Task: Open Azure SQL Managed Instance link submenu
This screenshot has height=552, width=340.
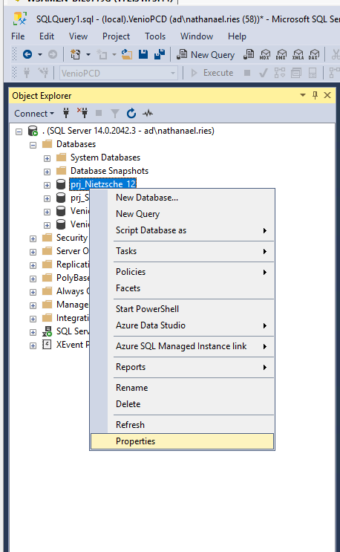Action: pyautogui.click(x=182, y=346)
